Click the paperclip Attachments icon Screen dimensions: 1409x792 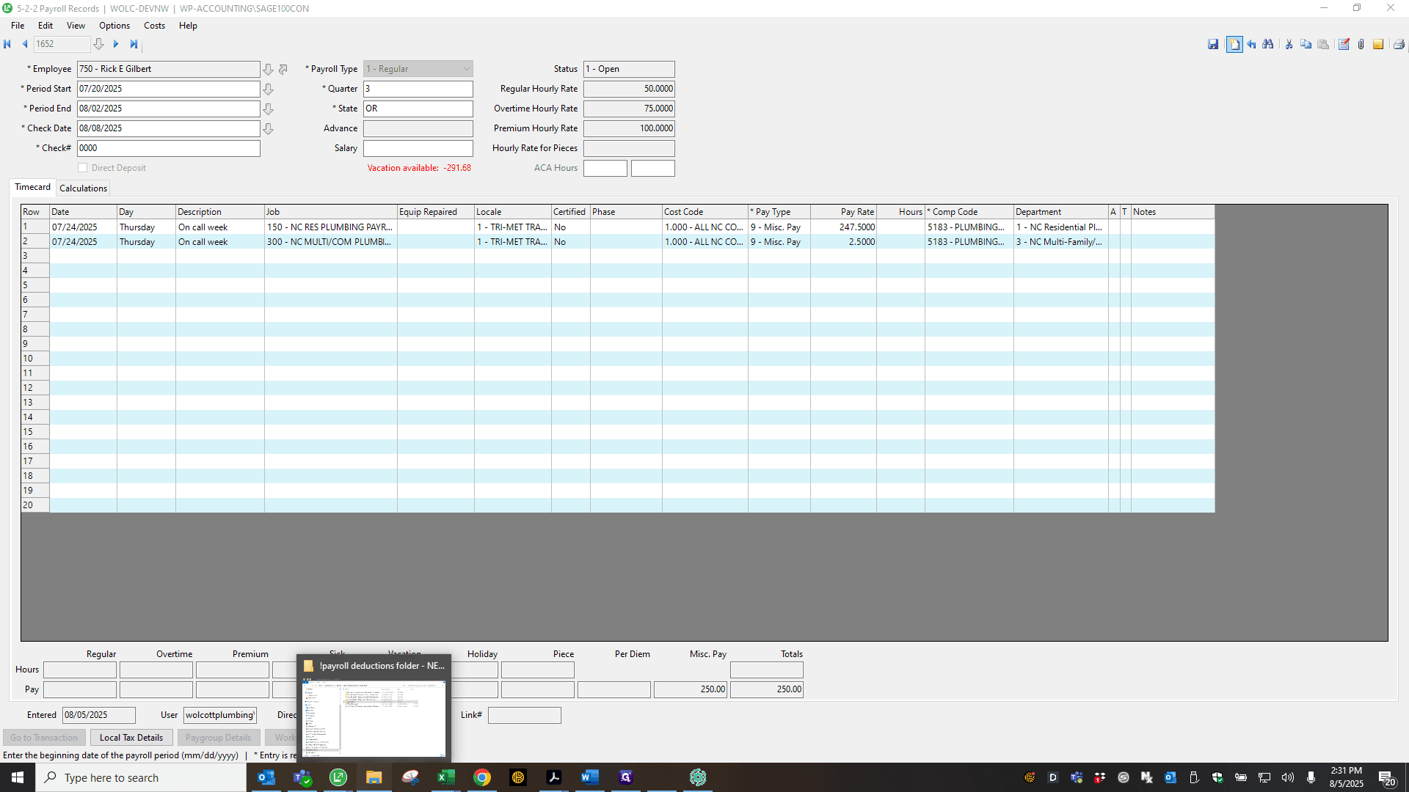(1361, 45)
